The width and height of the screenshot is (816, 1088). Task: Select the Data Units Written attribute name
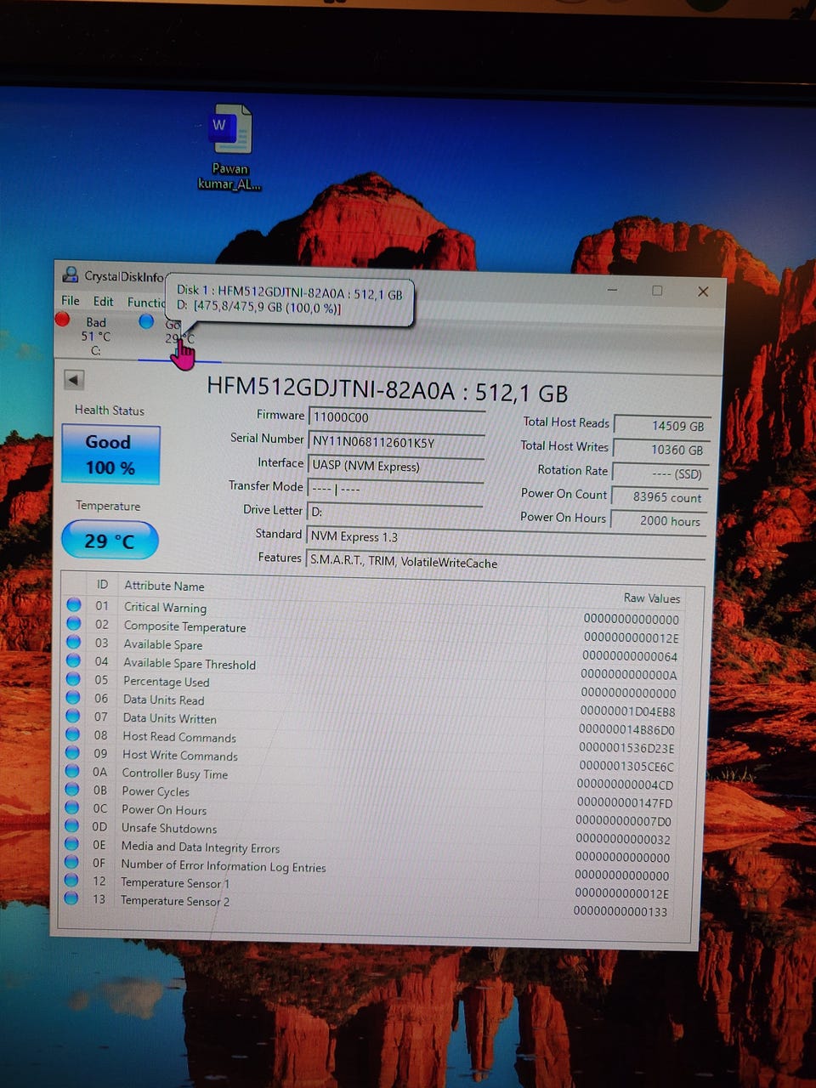(169, 718)
